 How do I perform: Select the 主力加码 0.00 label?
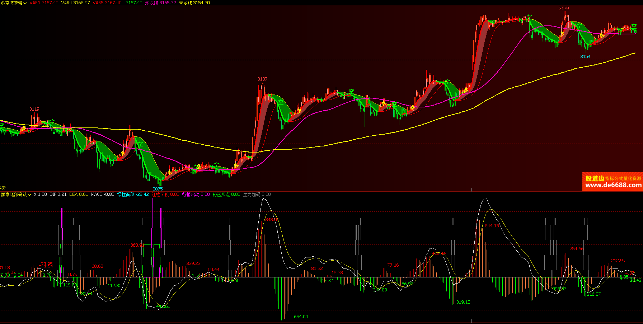point(257,194)
